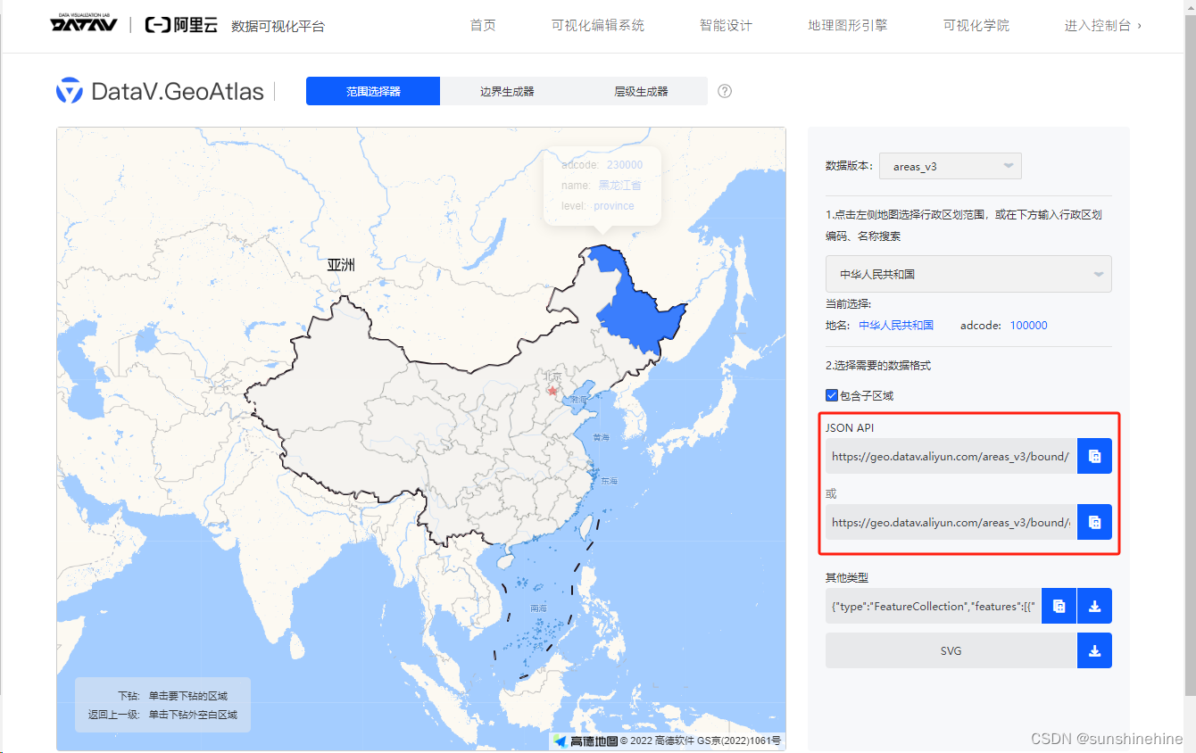Image resolution: width=1196 pixels, height=753 pixels.
Task: Open the help question mark icon
Action: pos(724,91)
